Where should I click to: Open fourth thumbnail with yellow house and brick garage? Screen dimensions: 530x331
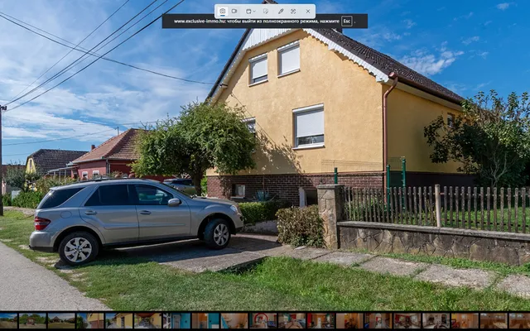[x=90, y=321]
